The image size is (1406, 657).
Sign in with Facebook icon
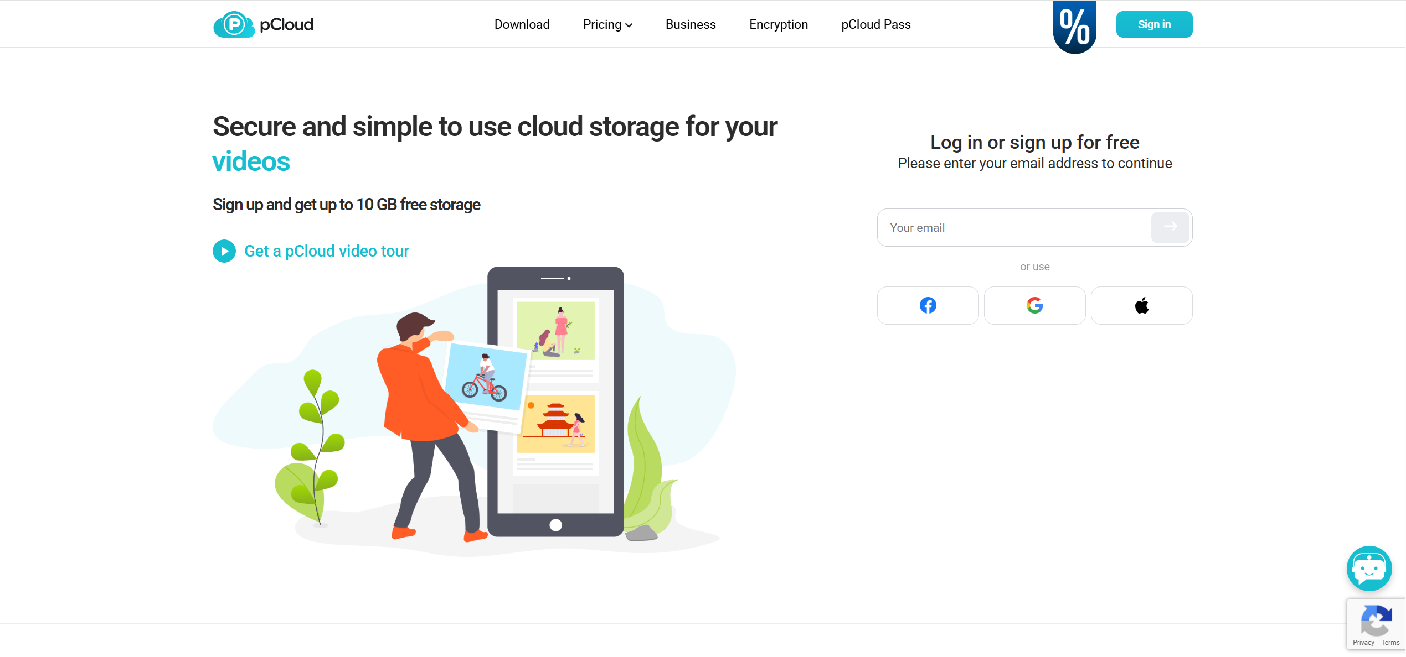(928, 305)
